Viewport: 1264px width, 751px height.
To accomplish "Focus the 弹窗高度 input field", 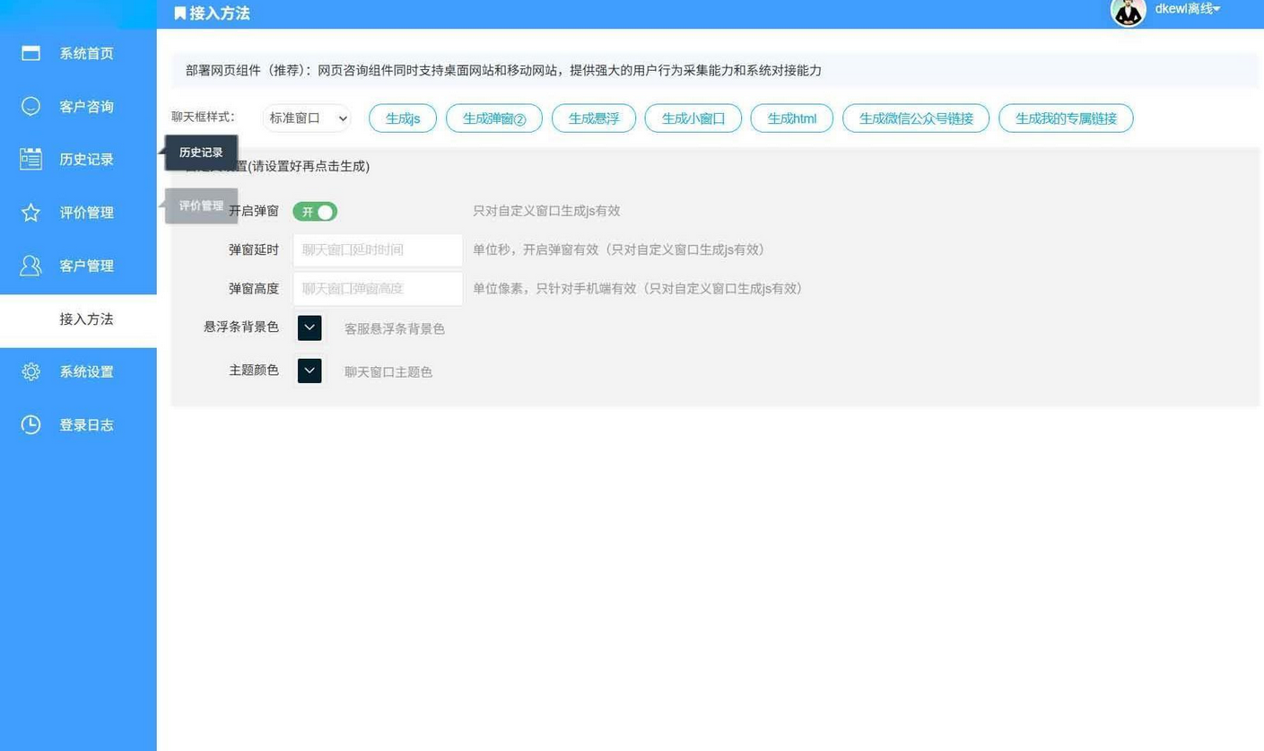I will 378,289.
